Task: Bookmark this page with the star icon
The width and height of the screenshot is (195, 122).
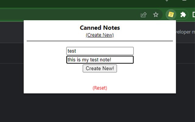Action: [x=156, y=15]
